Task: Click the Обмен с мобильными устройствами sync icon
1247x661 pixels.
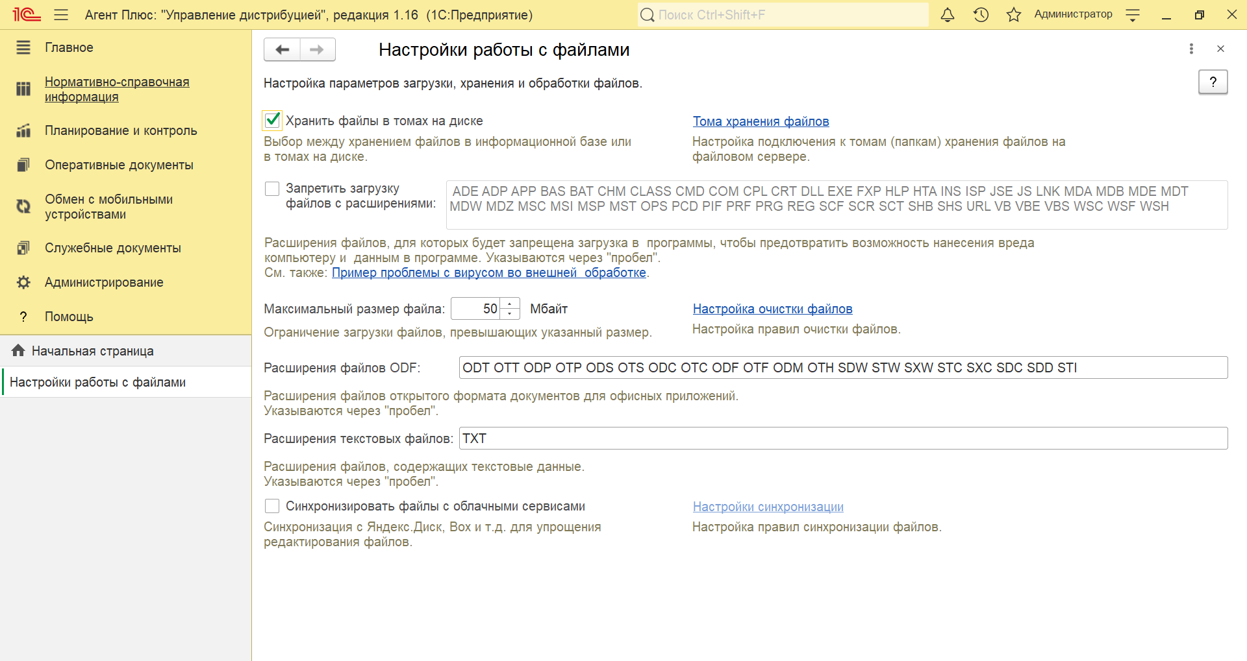Action: pyautogui.click(x=23, y=206)
